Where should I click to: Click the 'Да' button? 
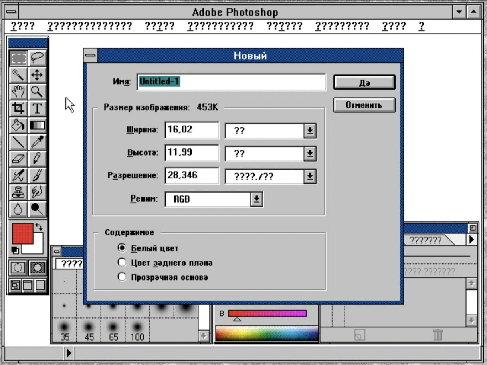pos(364,83)
